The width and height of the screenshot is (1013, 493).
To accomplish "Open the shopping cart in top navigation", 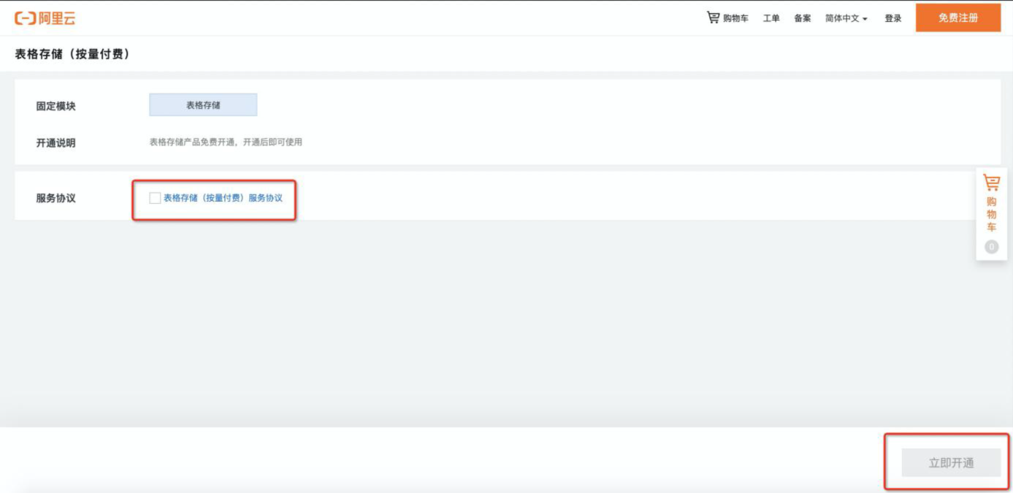I will pyautogui.click(x=727, y=18).
